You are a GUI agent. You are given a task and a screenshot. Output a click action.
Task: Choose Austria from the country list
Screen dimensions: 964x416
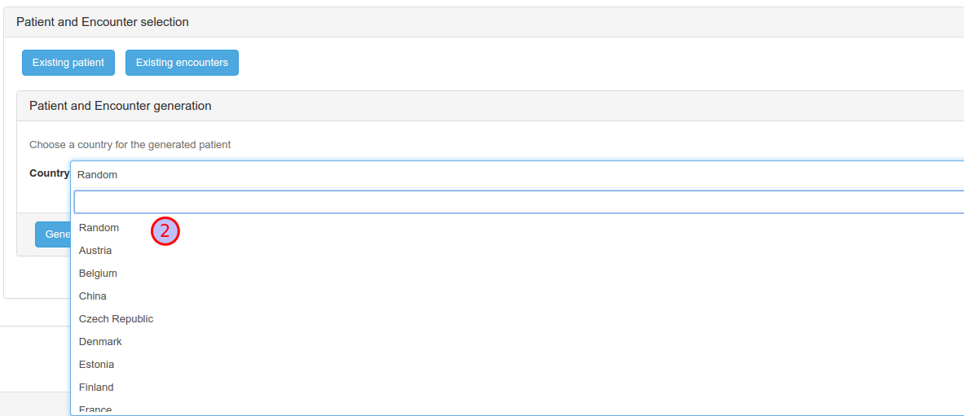click(x=95, y=251)
